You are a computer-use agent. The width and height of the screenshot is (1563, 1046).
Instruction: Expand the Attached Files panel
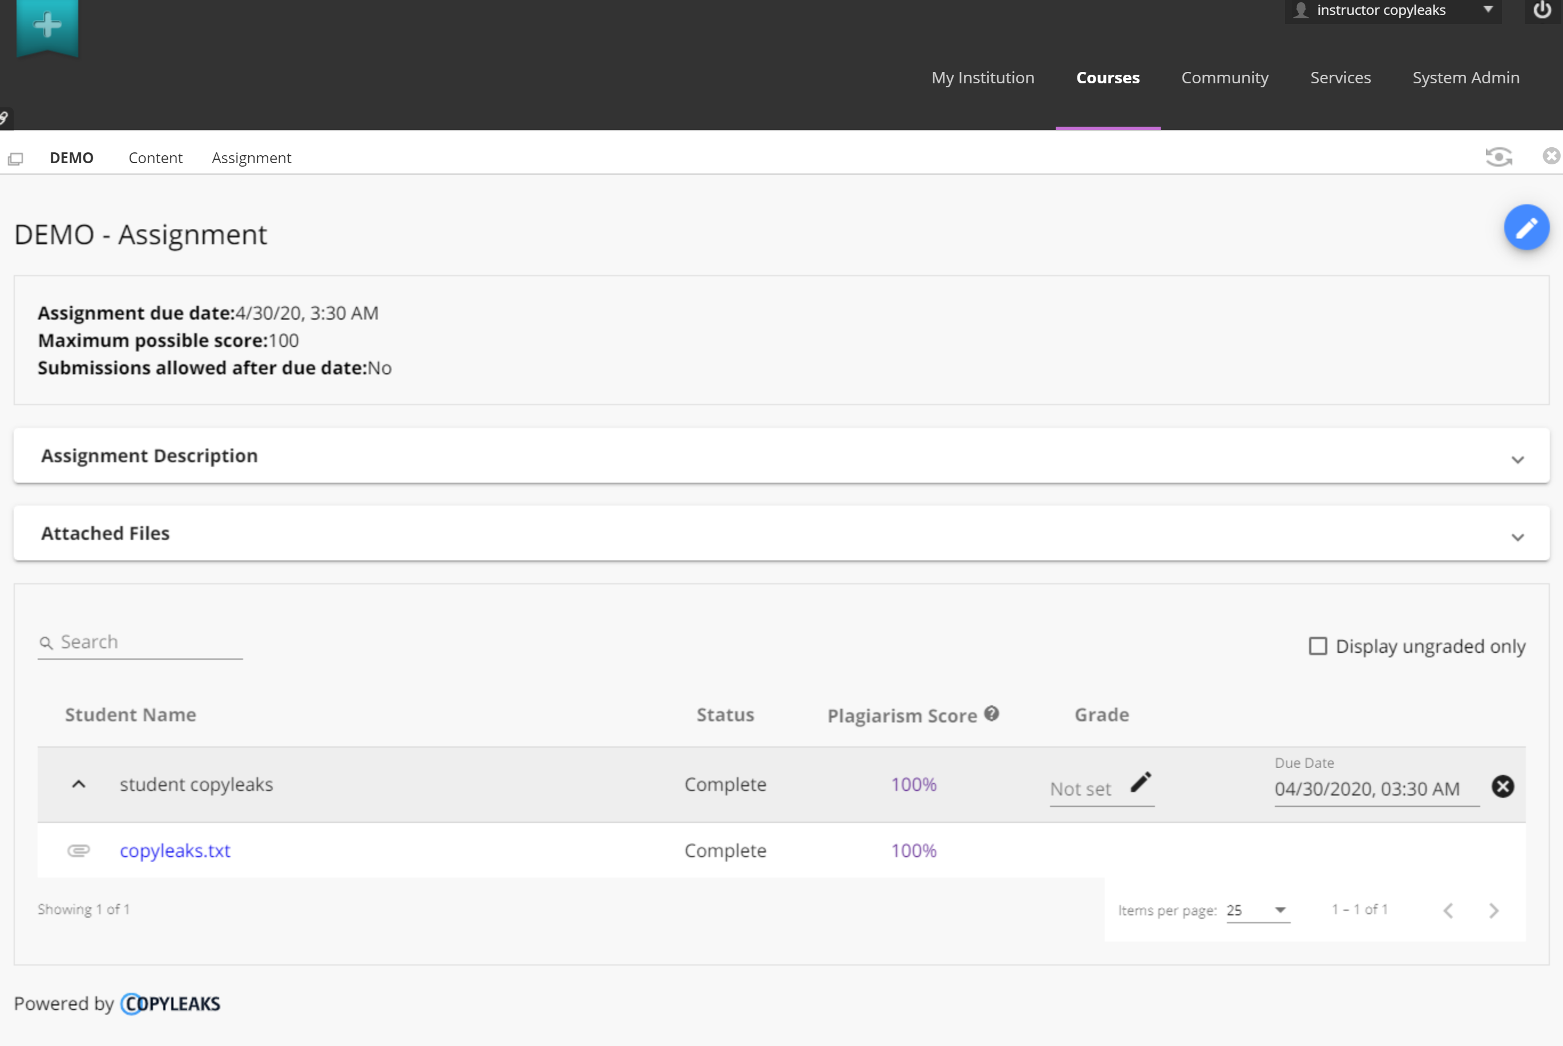[x=781, y=533]
